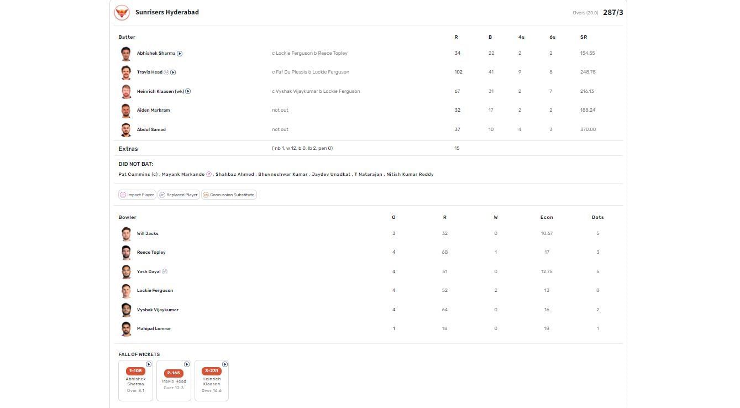Click Will Jacks' bowler avatar
This screenshot has width=740, height=408.
tap(126, 233)
